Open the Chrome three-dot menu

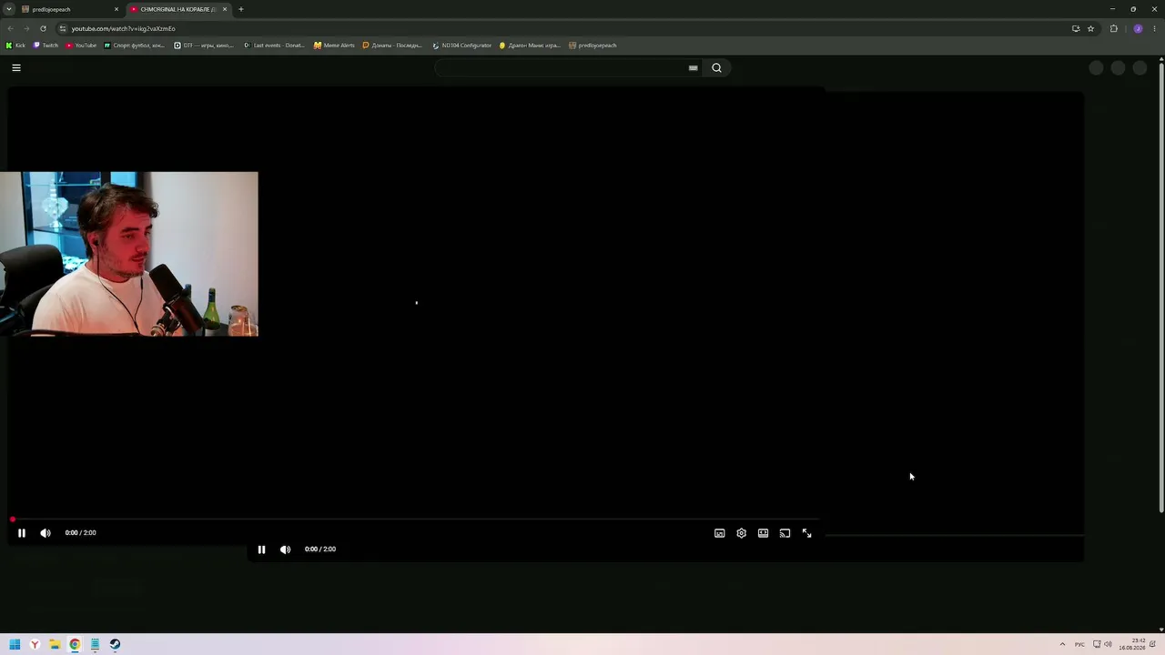tap(1154, 28)
